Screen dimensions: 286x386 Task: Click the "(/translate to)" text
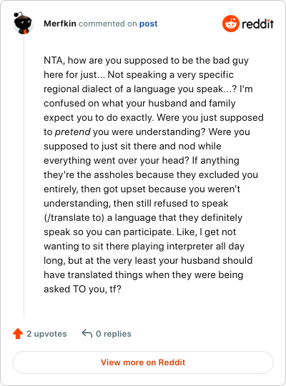tap(74, 218)
